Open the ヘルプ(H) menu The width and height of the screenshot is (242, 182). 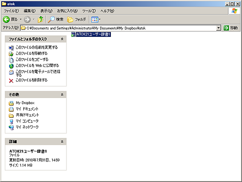click(x=107, y=11)
